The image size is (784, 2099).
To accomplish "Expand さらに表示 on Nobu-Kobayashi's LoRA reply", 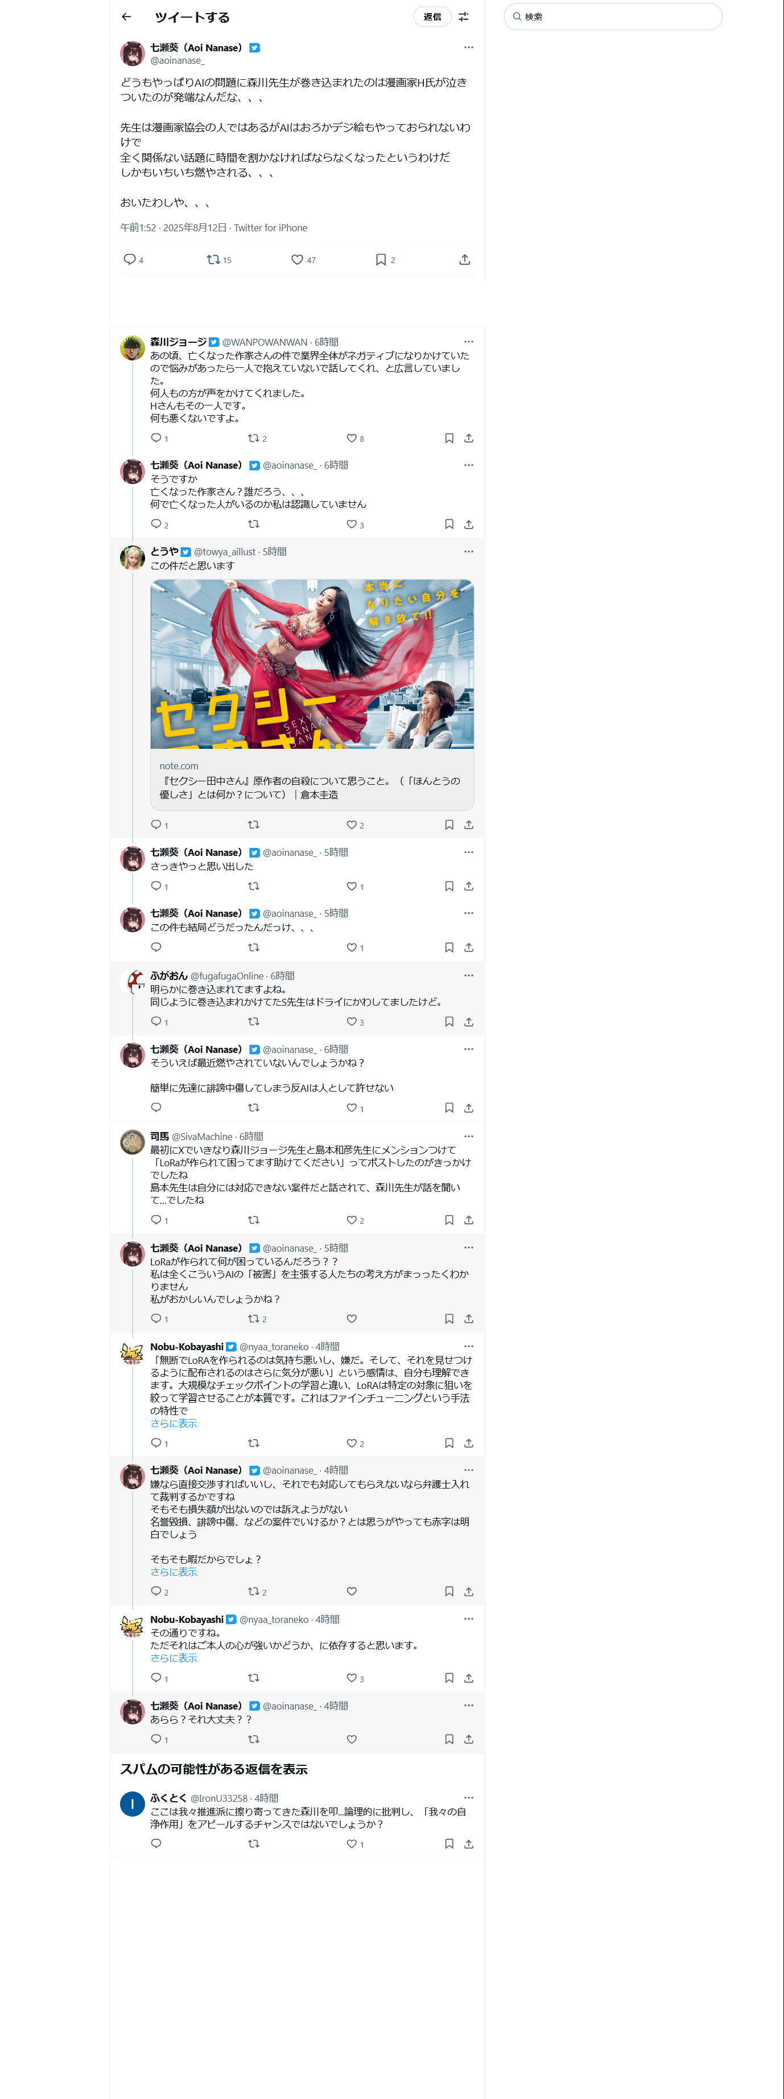I will 174,1424.
